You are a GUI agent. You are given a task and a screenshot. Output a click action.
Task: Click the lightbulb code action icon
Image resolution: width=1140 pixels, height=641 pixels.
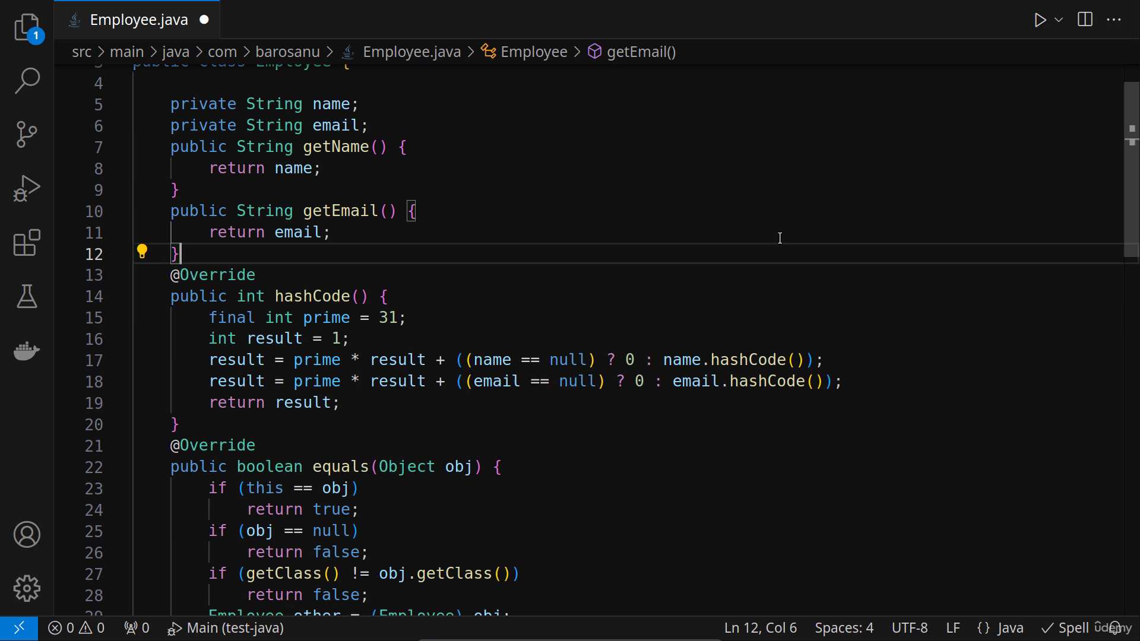142,252
